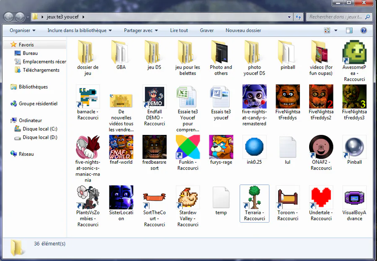
Task: Create a Nouveau dossier
Action: pos(243,30)
